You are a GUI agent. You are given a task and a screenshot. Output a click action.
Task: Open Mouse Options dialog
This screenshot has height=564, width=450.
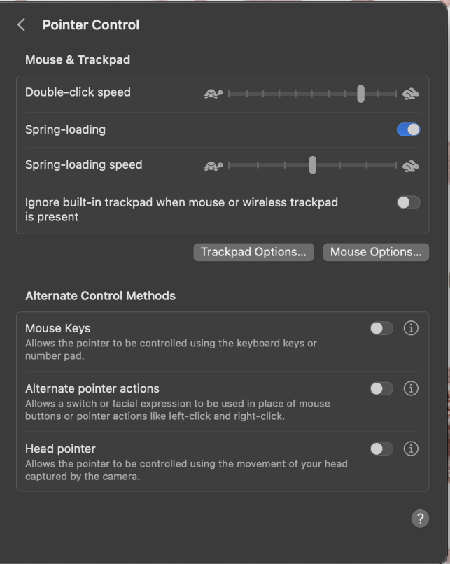[376, 252]
